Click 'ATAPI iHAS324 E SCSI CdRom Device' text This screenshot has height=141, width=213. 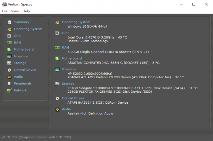click(x=98, y=103)
